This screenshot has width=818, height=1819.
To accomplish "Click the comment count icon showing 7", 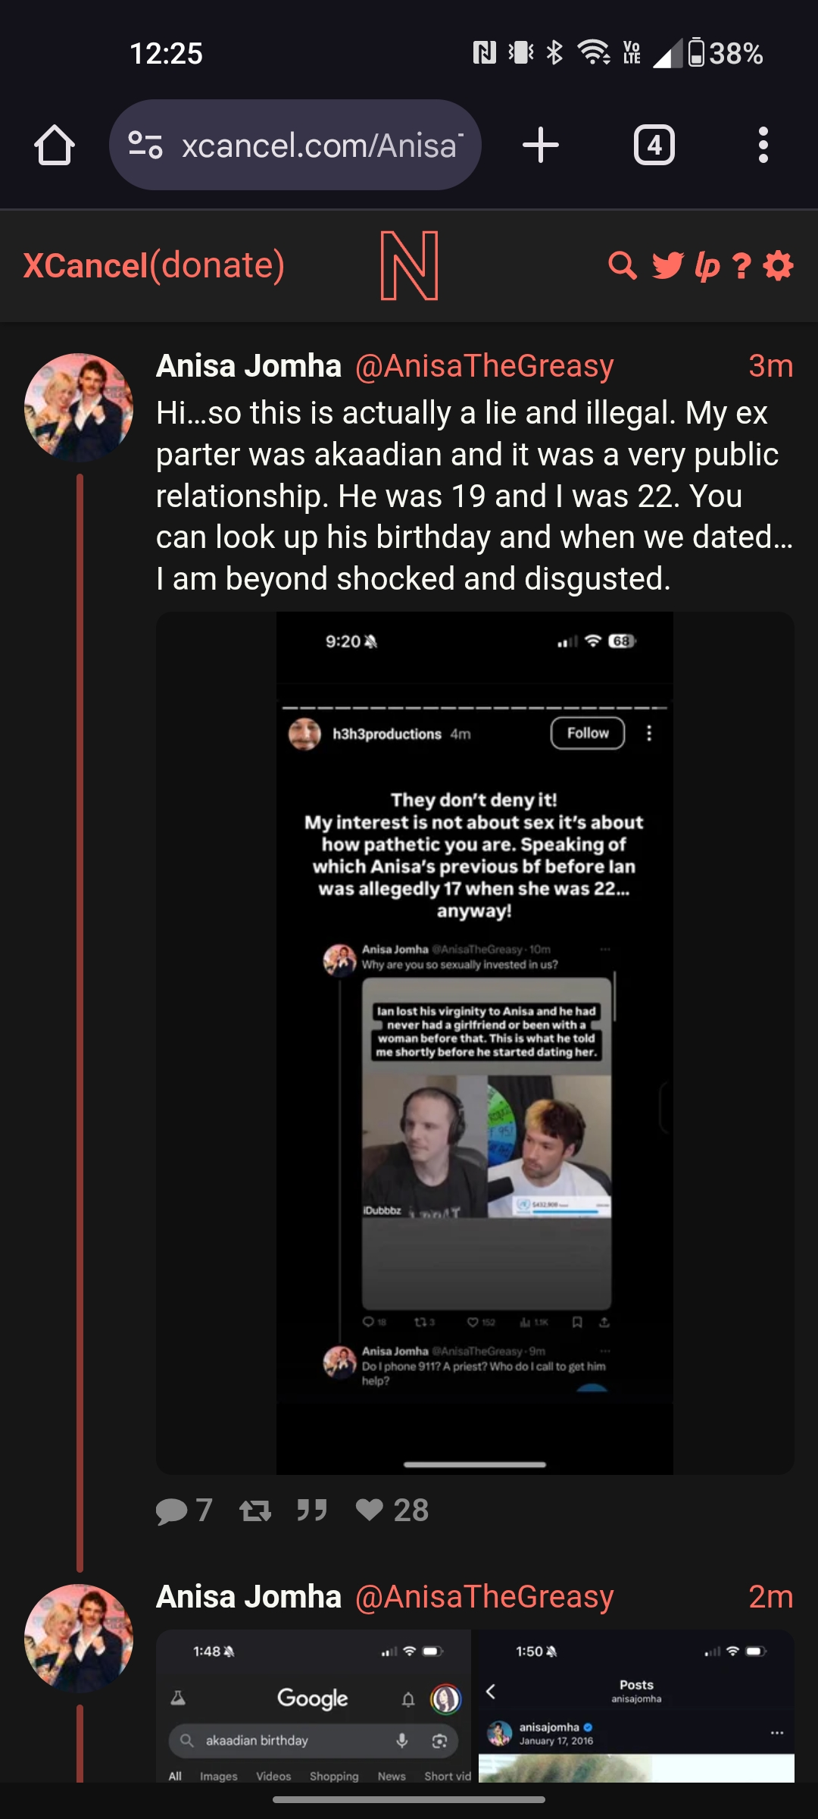I will [171, 1511].
